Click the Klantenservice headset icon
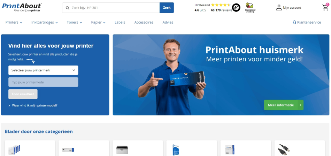The height and width of the screenshot is (156, 331). click(294, 22)
